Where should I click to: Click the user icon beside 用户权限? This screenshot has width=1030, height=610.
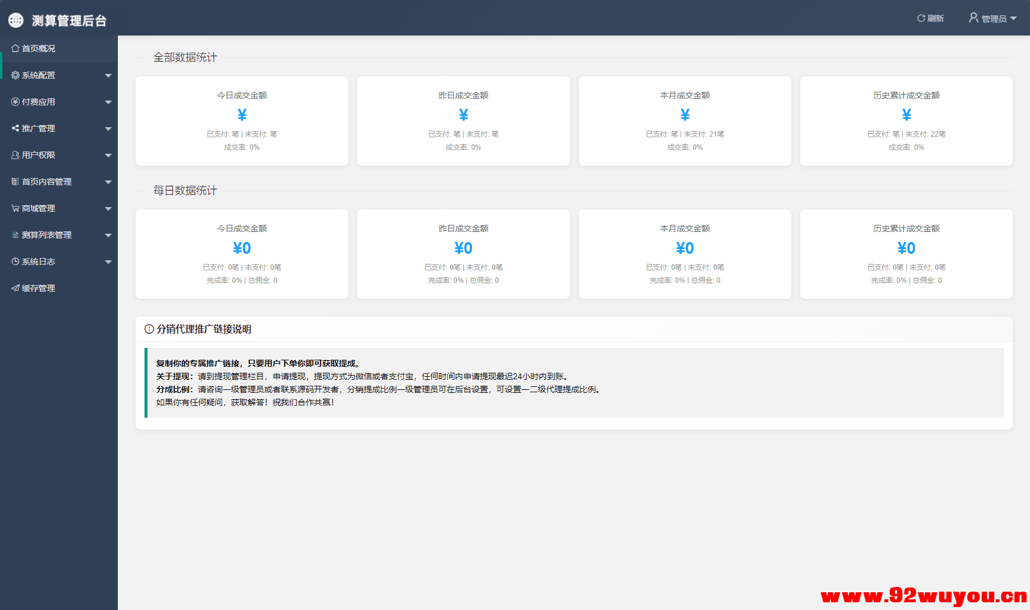click(x=15, y=155)
